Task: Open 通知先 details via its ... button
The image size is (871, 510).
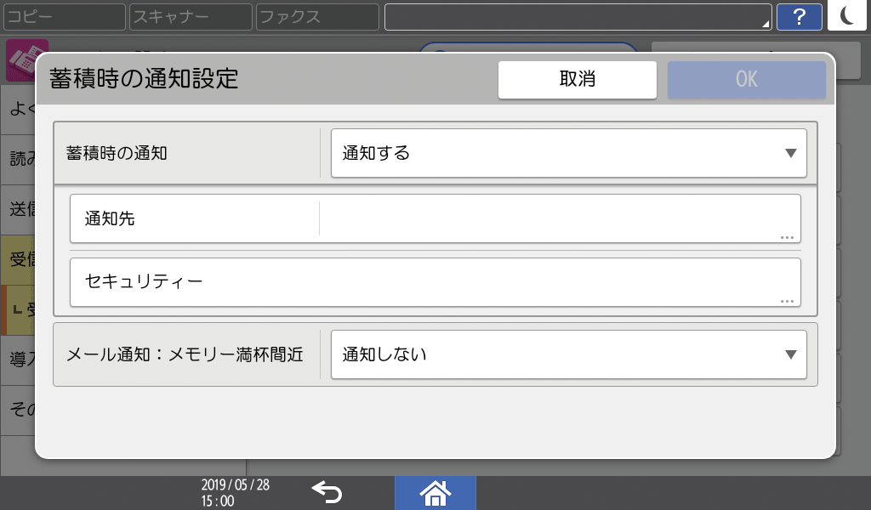Action: coord(788,236)
